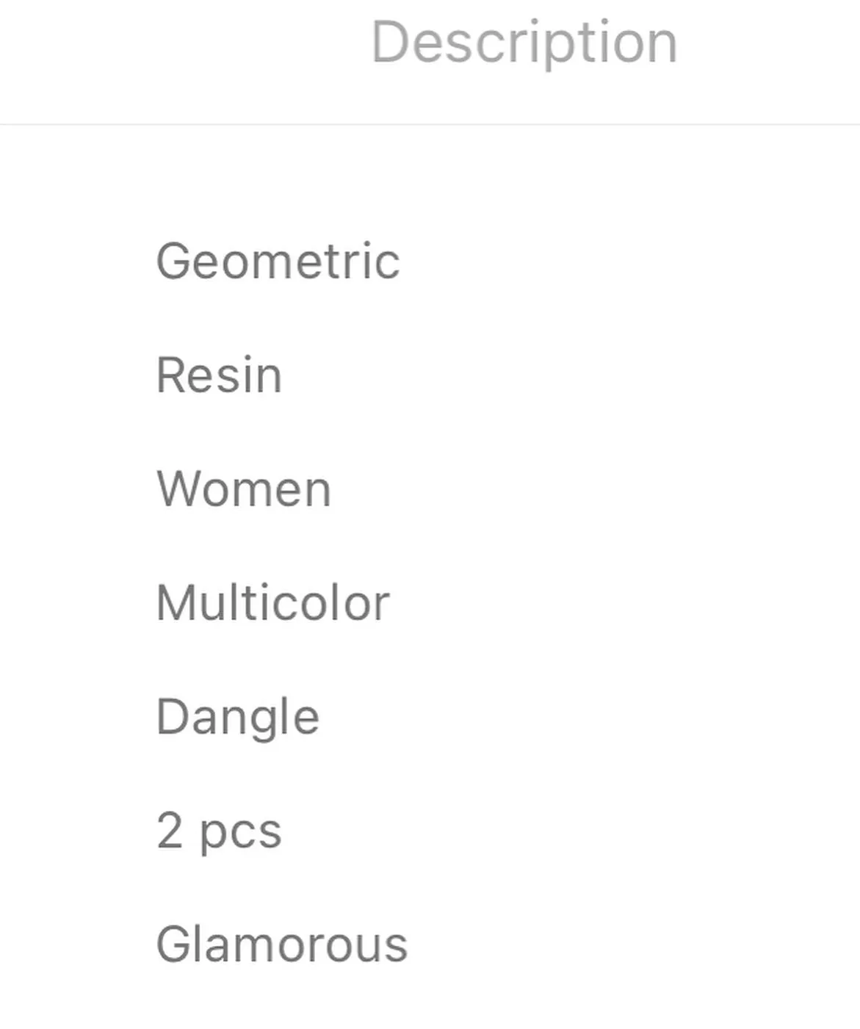This screenshot has height=1029, width=860.
Task: Choose the Geometric list item
Action: 278,261
